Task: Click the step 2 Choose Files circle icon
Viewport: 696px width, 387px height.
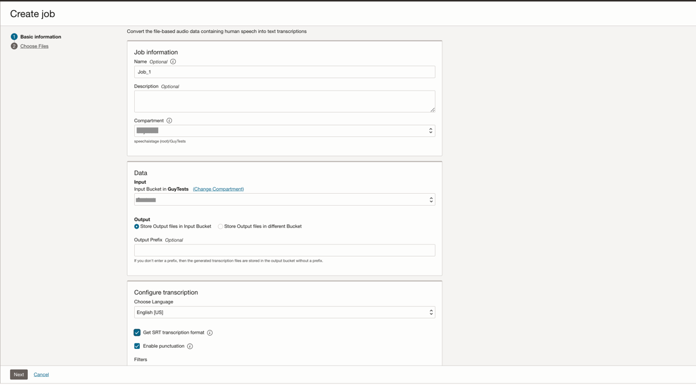Action: 14,46
